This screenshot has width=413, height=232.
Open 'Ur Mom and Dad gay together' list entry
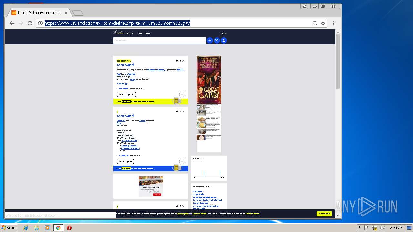[x=205, y=197]
